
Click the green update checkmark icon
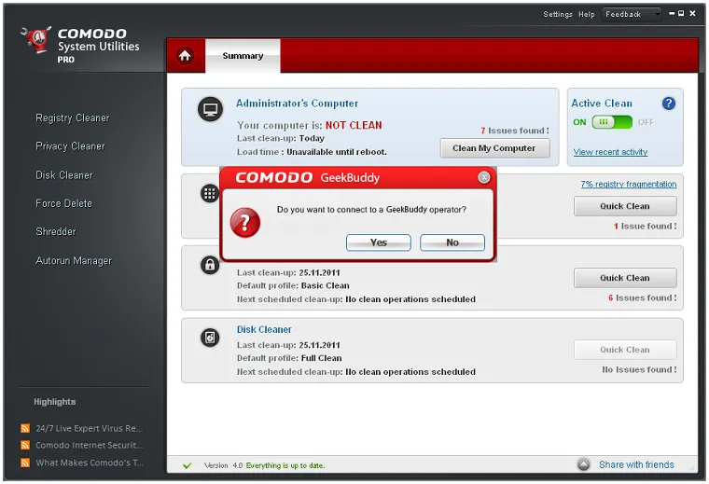coord(188,465)
